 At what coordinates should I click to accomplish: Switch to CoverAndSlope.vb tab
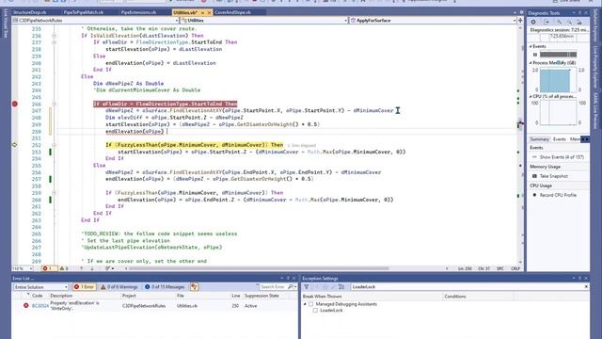pyautogui.click(x=232, y=12)
